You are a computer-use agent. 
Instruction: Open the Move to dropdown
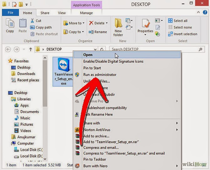point(74,23)
